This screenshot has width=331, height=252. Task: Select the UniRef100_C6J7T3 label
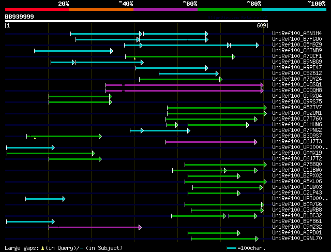pyautogui.click(x=297, y=142)
